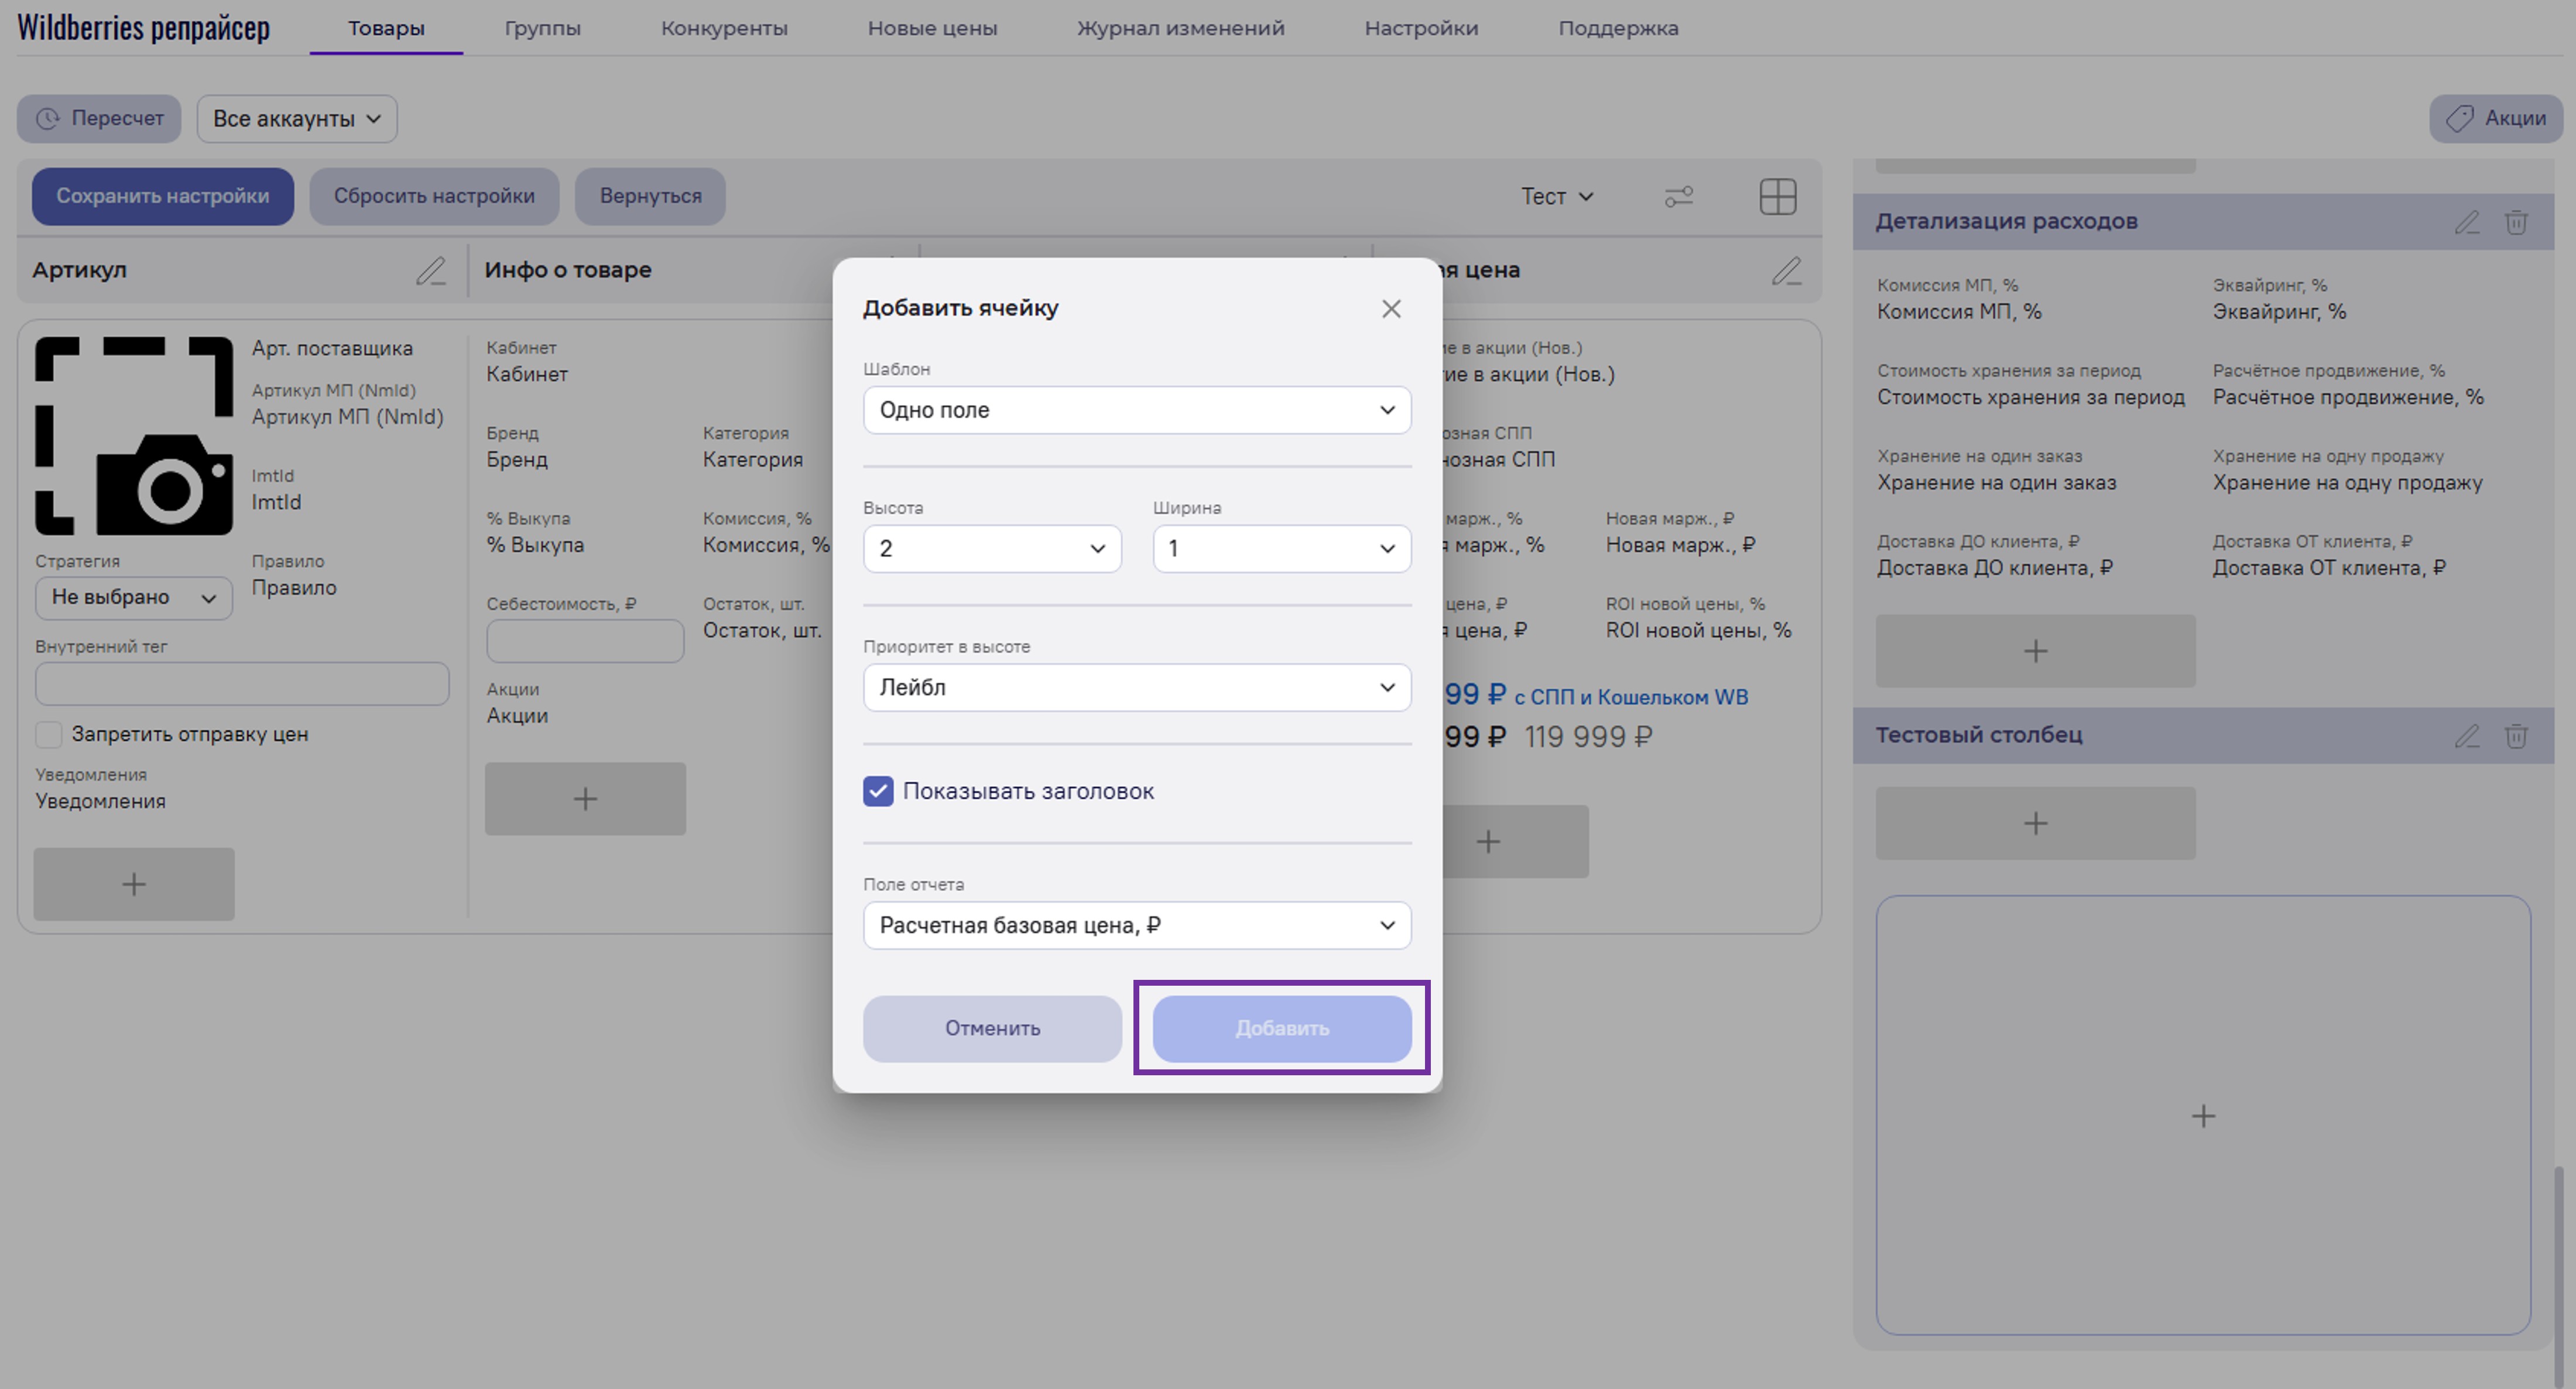Check Запретить отправку цен checkbox
The image size is (2576, 1389).
click(x=49, y=735)
